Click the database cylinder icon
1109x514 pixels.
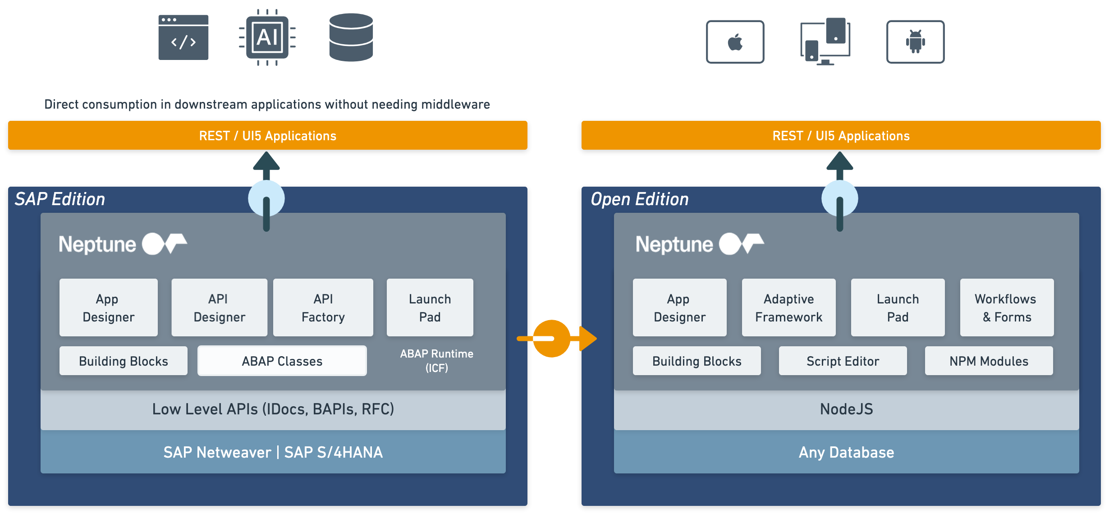pos(351,37)
